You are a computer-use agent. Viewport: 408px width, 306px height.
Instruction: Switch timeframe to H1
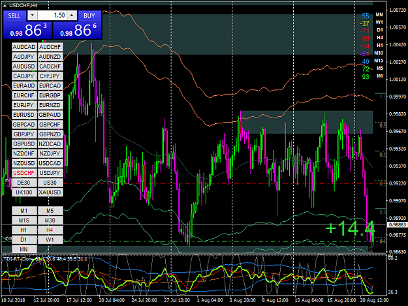click(24, 230)
